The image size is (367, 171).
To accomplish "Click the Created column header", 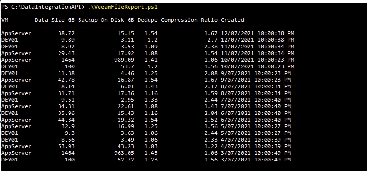I will (232, 20).
